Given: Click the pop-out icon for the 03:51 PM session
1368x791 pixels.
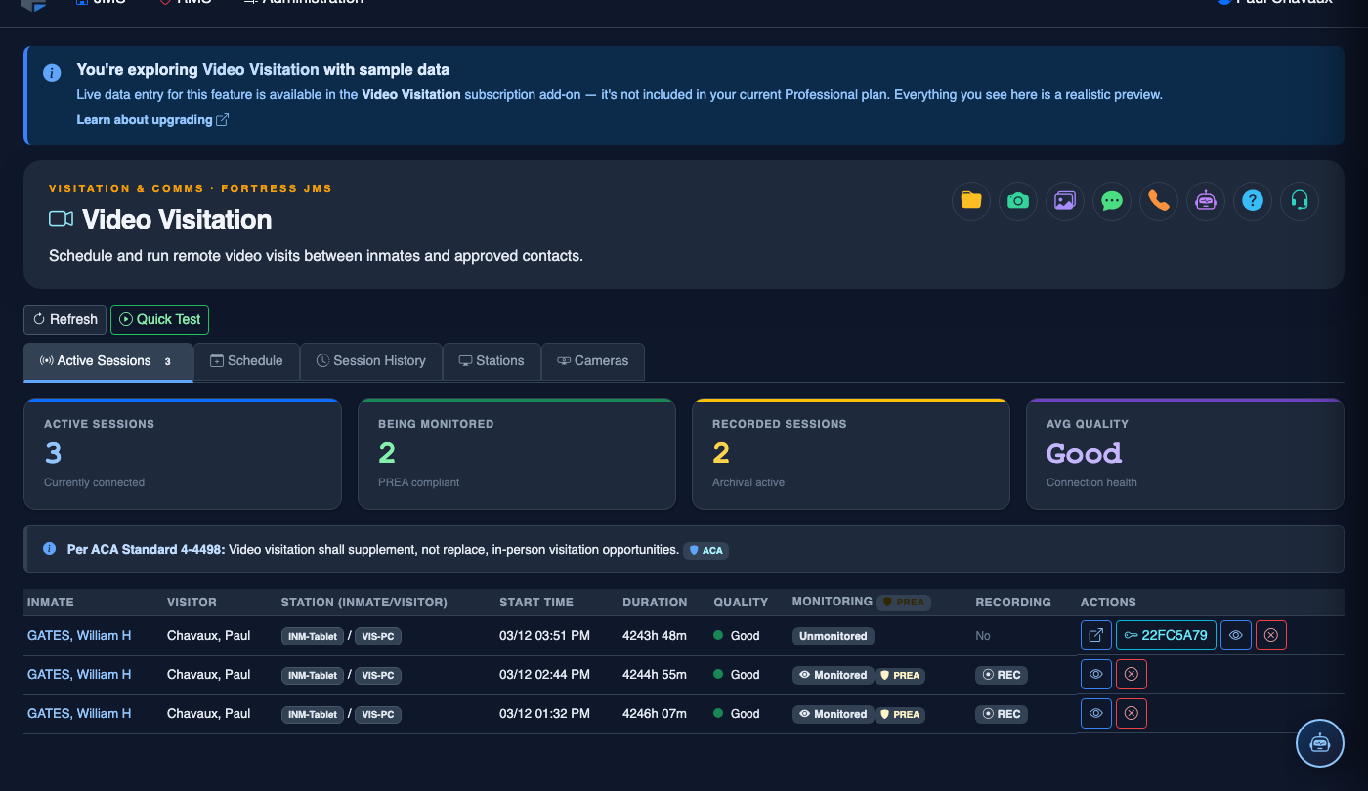Looking at the screenshot, I should (1096, 636).
